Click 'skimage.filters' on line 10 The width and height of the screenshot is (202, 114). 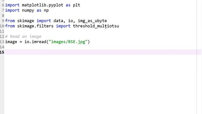pyautogui.click(x=35, y=26)
